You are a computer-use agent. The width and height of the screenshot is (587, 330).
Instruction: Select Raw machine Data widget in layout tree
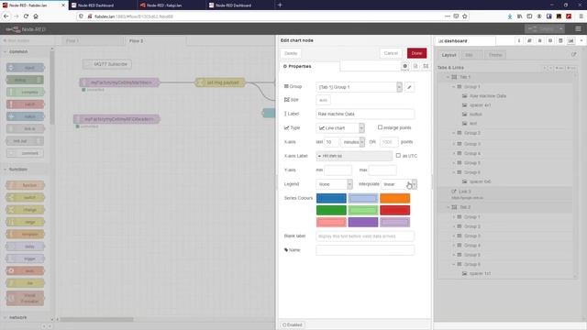[488, 95]
